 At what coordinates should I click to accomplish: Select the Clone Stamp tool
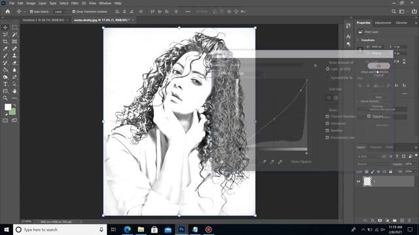(x=14, y=55)
